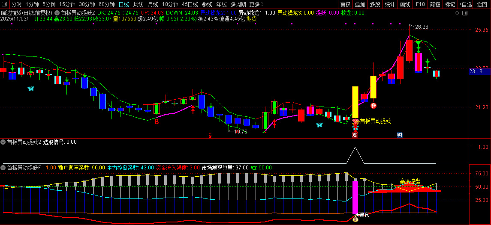491x225 pixels.
Task: Click the 异动擒龙3 indicator value
Action: pos(295,13)
